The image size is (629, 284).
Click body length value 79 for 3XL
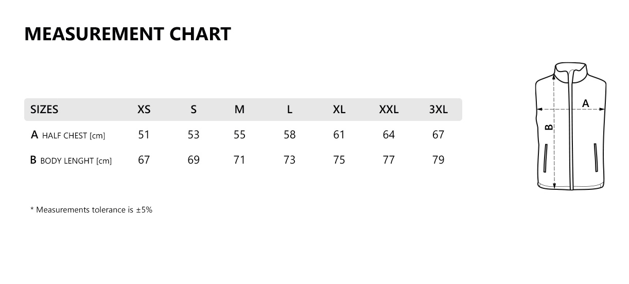click(x=439, y=160)
